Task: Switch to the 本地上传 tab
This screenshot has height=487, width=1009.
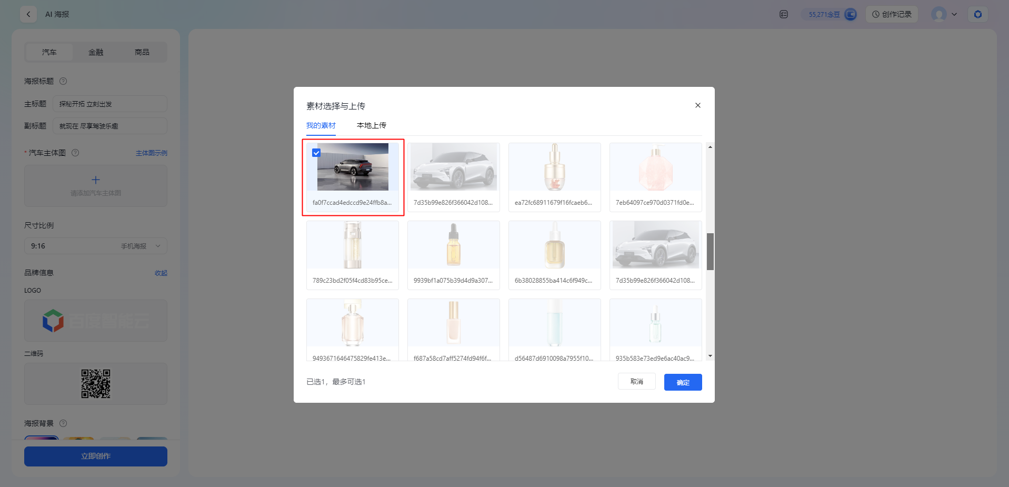Action: (x=371, y=125)
